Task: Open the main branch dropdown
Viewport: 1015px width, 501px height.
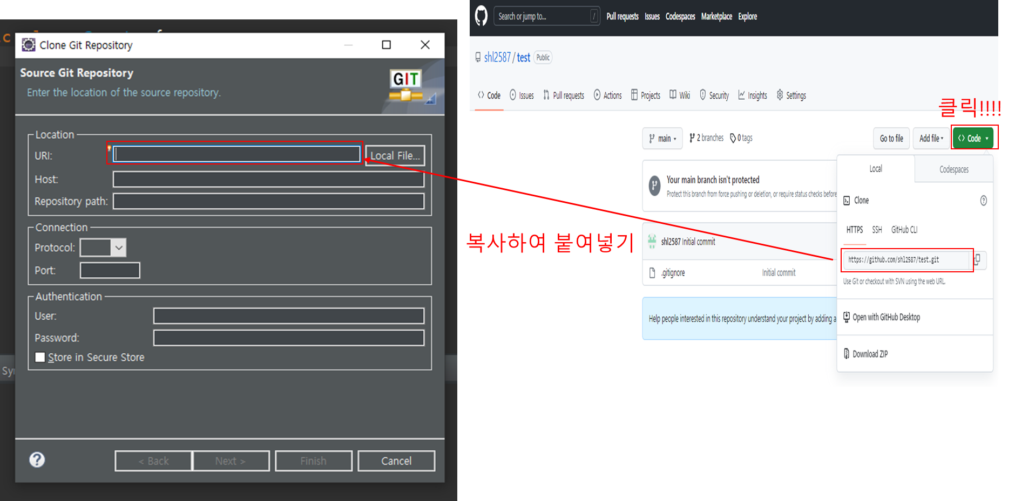Action: click(x=662, y=139)
